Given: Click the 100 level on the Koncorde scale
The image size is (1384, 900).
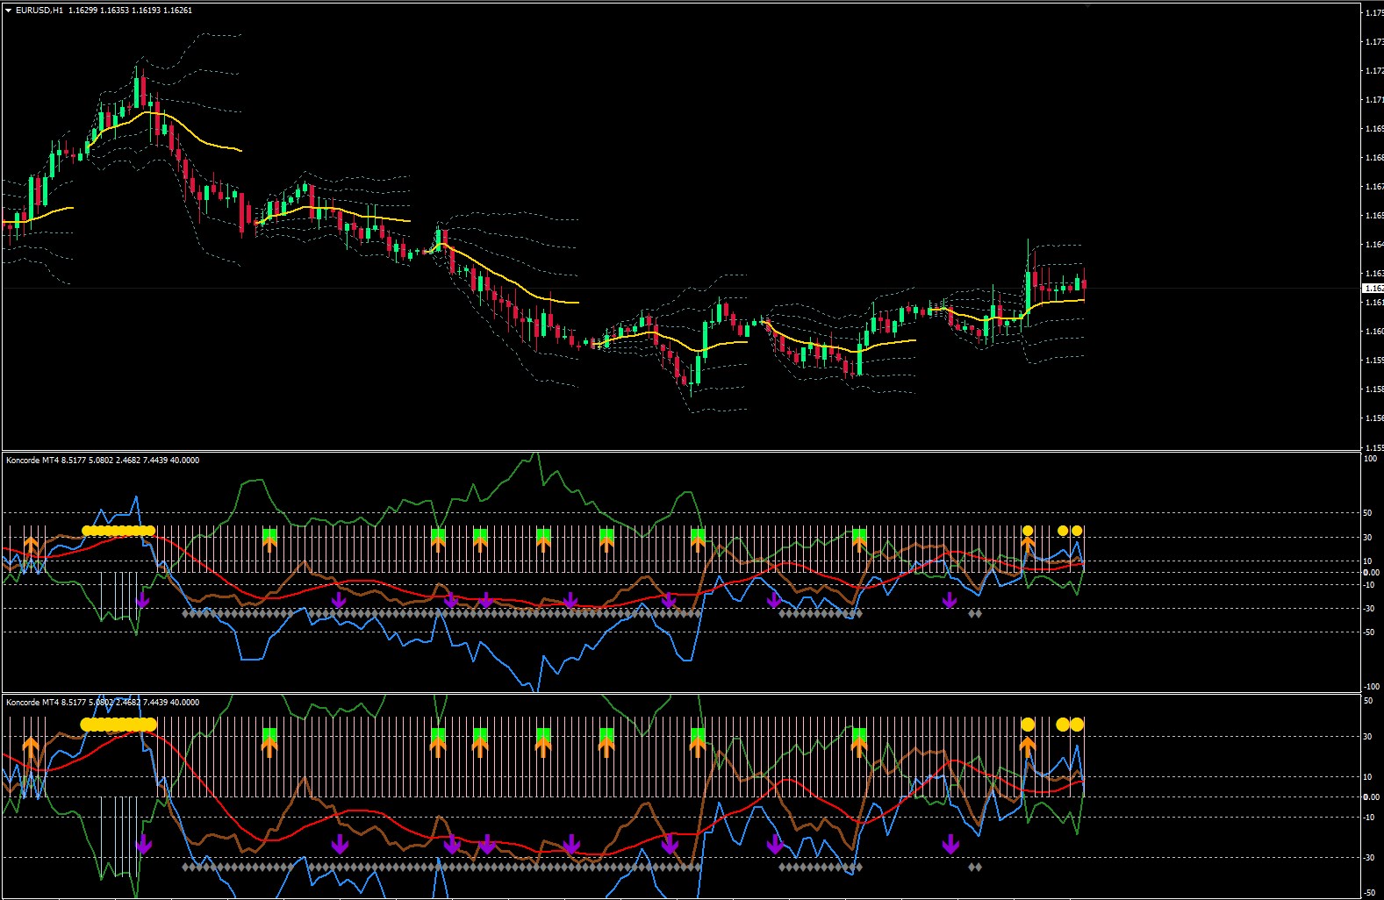Looking at the screenshot, I should point(1371,459).
